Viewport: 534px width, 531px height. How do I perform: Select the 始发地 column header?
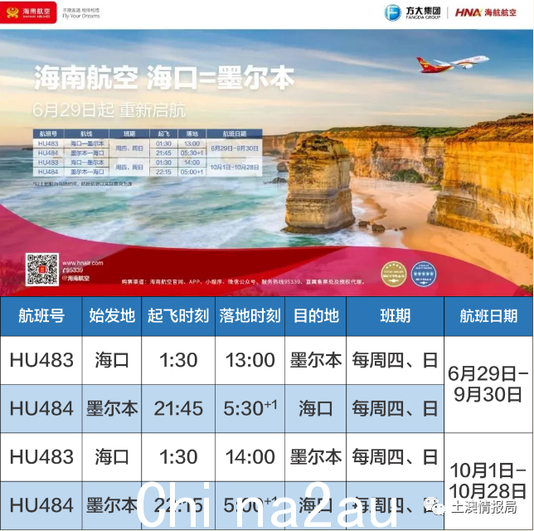pyautogui.click(x=112, y=316)
